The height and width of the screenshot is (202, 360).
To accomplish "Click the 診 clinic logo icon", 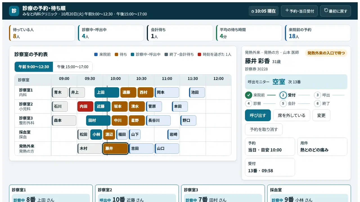I will click(14, 11).
